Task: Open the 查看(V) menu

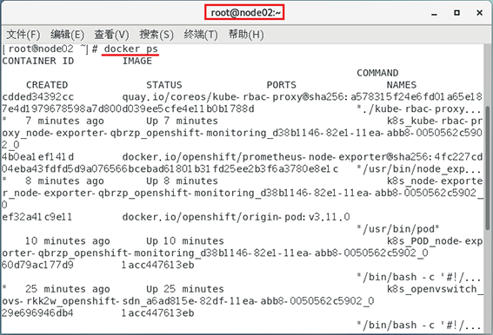Action: point(111,34)
